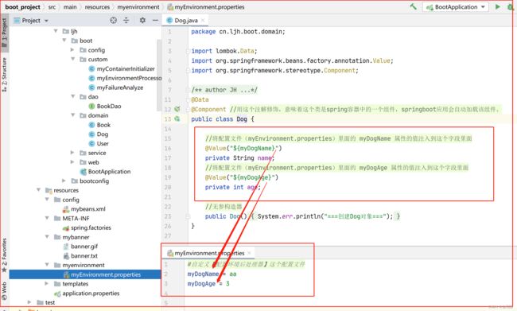Select the User class icon
Screen dimensions: 517x311
click(92, 143)
